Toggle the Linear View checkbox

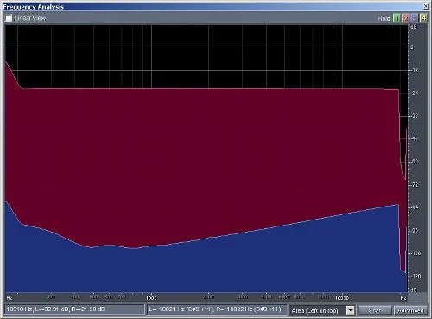(x=9, y=18)
